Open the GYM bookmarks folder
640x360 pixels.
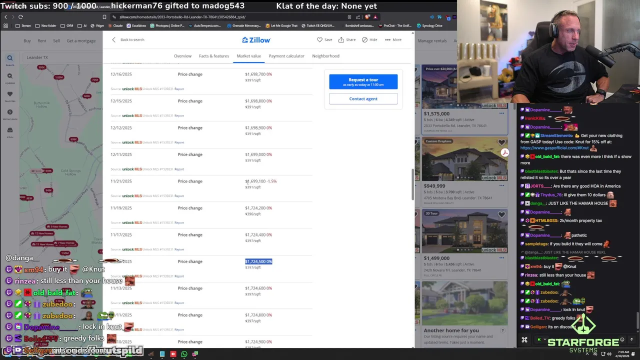[x=67, y=25]
